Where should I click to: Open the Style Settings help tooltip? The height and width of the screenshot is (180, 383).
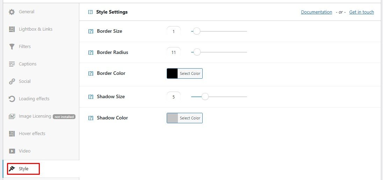pyautogui.click(x=91, y=12)
